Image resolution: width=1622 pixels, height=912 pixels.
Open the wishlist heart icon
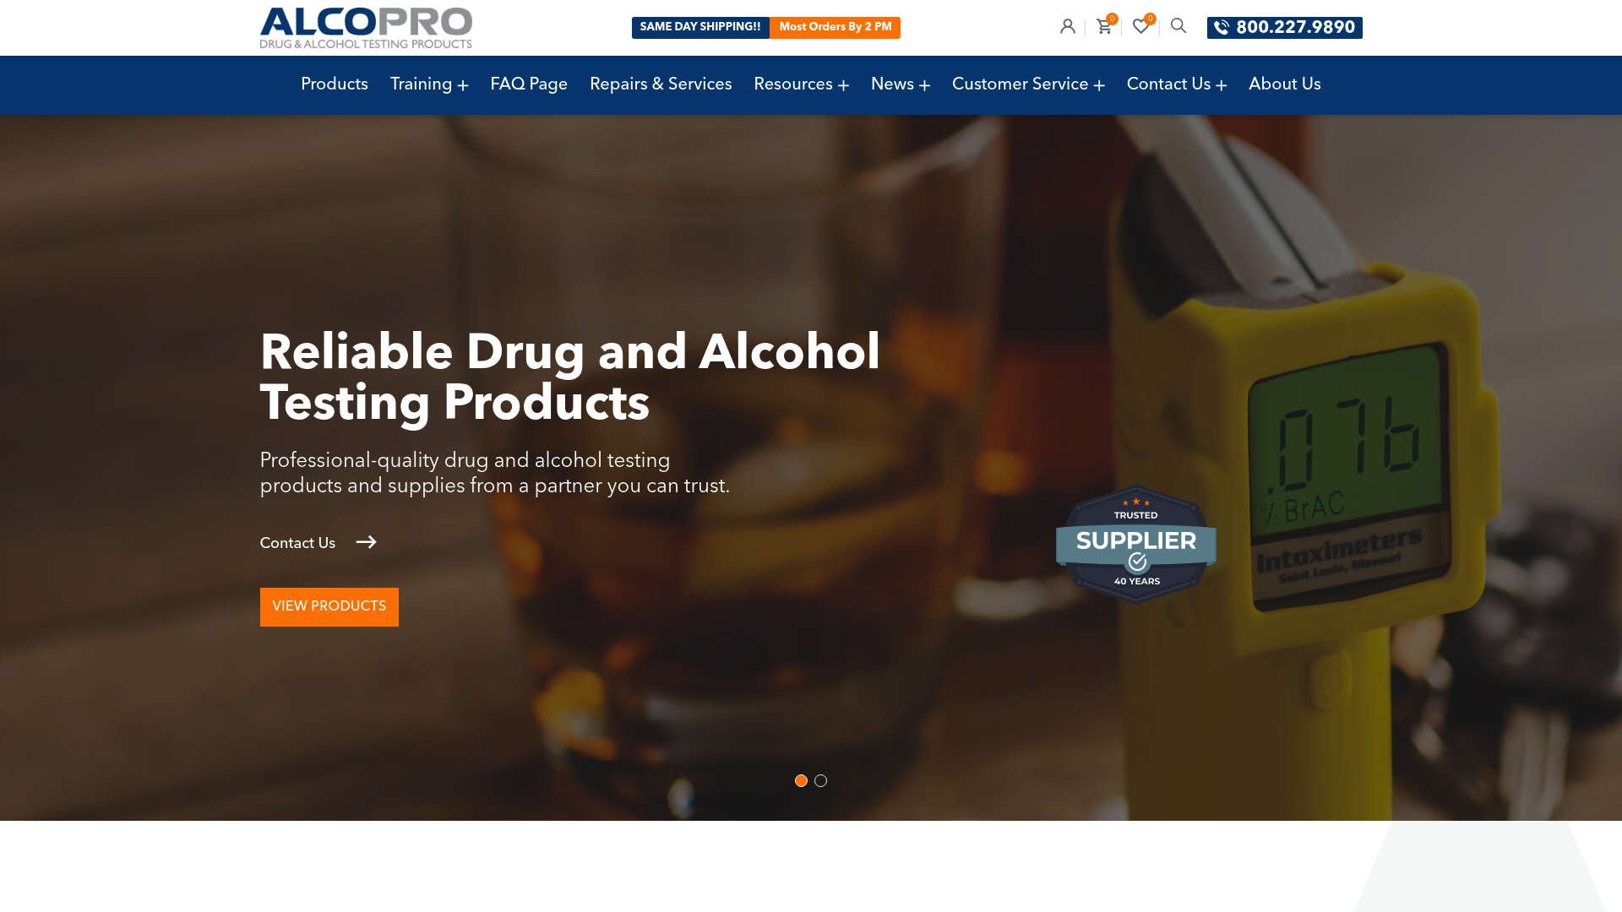[1141, 26]
